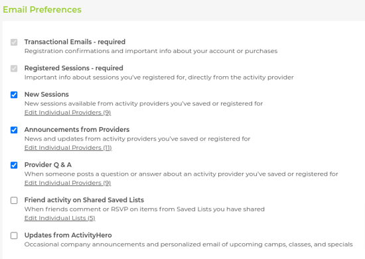Click the Email Preferences heading
Screen dimensions: 365x259
[42, 9]
